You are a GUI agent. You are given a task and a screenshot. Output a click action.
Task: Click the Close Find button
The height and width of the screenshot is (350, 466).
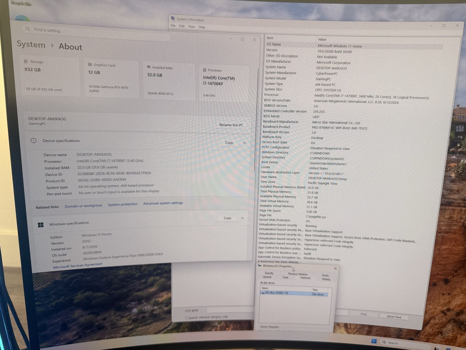point(394,316)
